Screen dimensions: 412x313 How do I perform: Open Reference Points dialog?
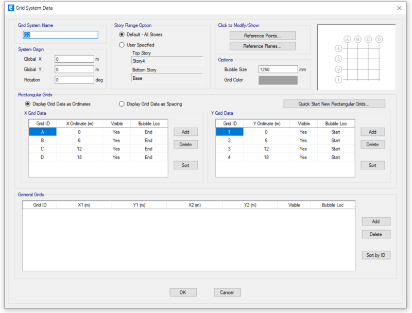[263, 36]
